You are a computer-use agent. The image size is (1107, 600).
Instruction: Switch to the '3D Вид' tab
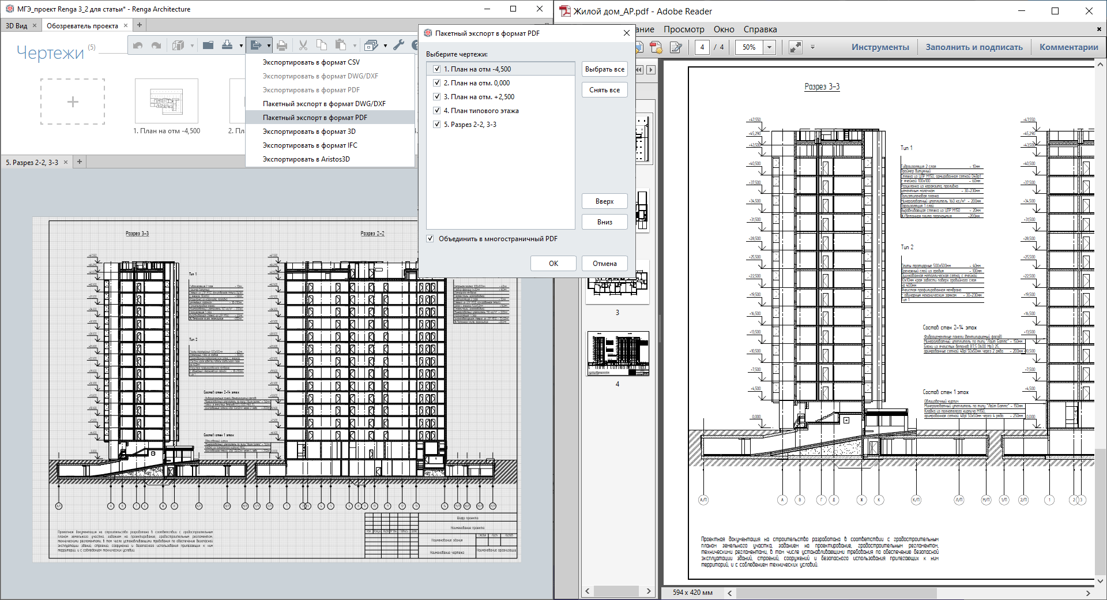17,25
